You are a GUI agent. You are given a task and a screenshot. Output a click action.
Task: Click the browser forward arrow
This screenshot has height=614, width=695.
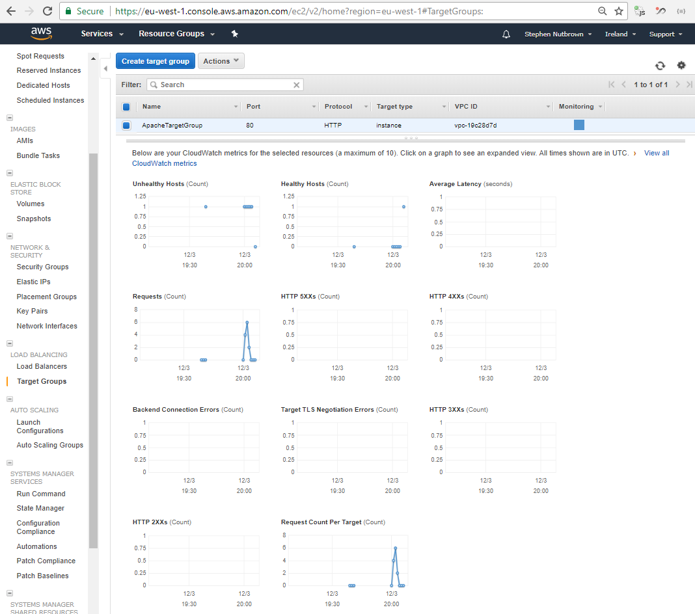29,11
